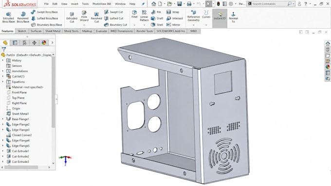Open the Tools menu
This screenshot has width=331, height=186.
point(85,4)
